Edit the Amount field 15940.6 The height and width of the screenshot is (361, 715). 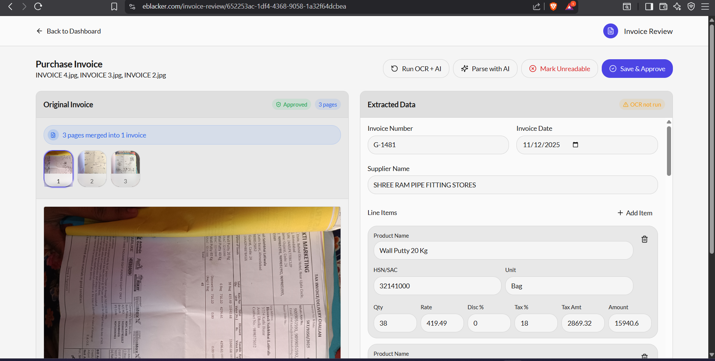[630, 323]
